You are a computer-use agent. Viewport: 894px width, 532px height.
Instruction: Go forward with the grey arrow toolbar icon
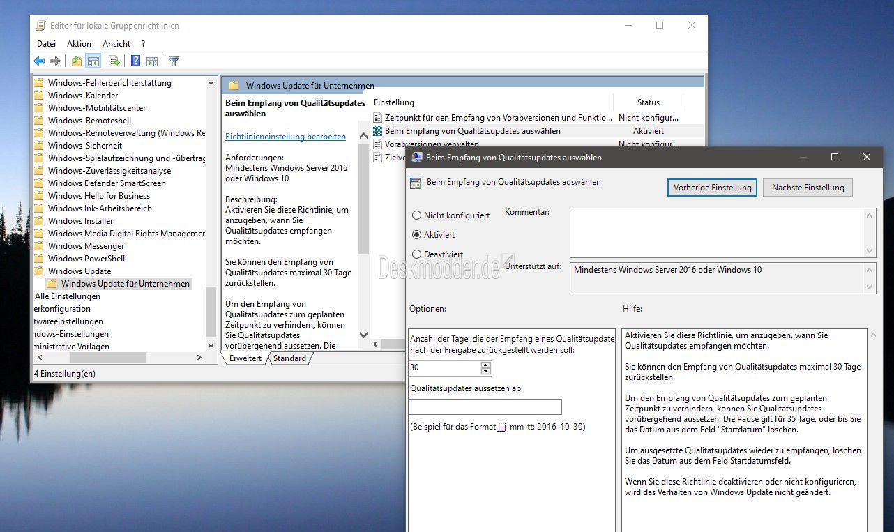click(x=54, y=61)
